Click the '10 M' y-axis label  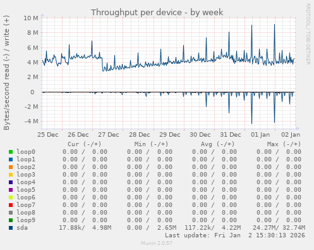click(x=31, y=18)
